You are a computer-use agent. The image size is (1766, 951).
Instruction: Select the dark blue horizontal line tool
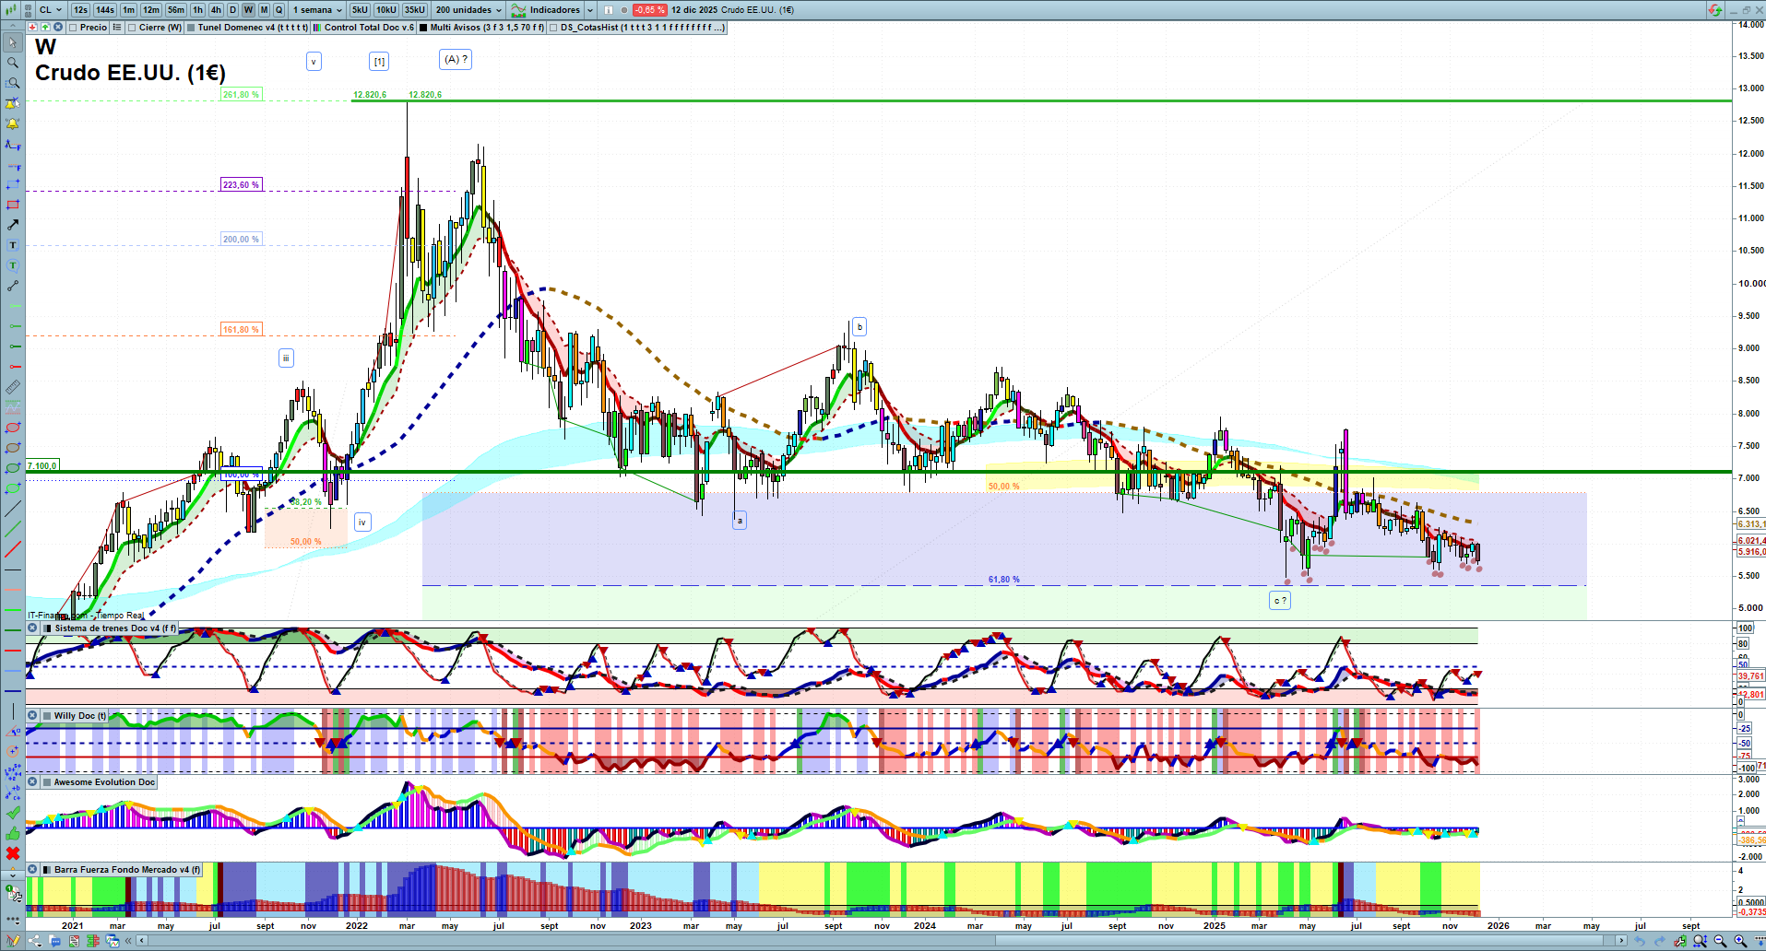(x=13, y=691)
